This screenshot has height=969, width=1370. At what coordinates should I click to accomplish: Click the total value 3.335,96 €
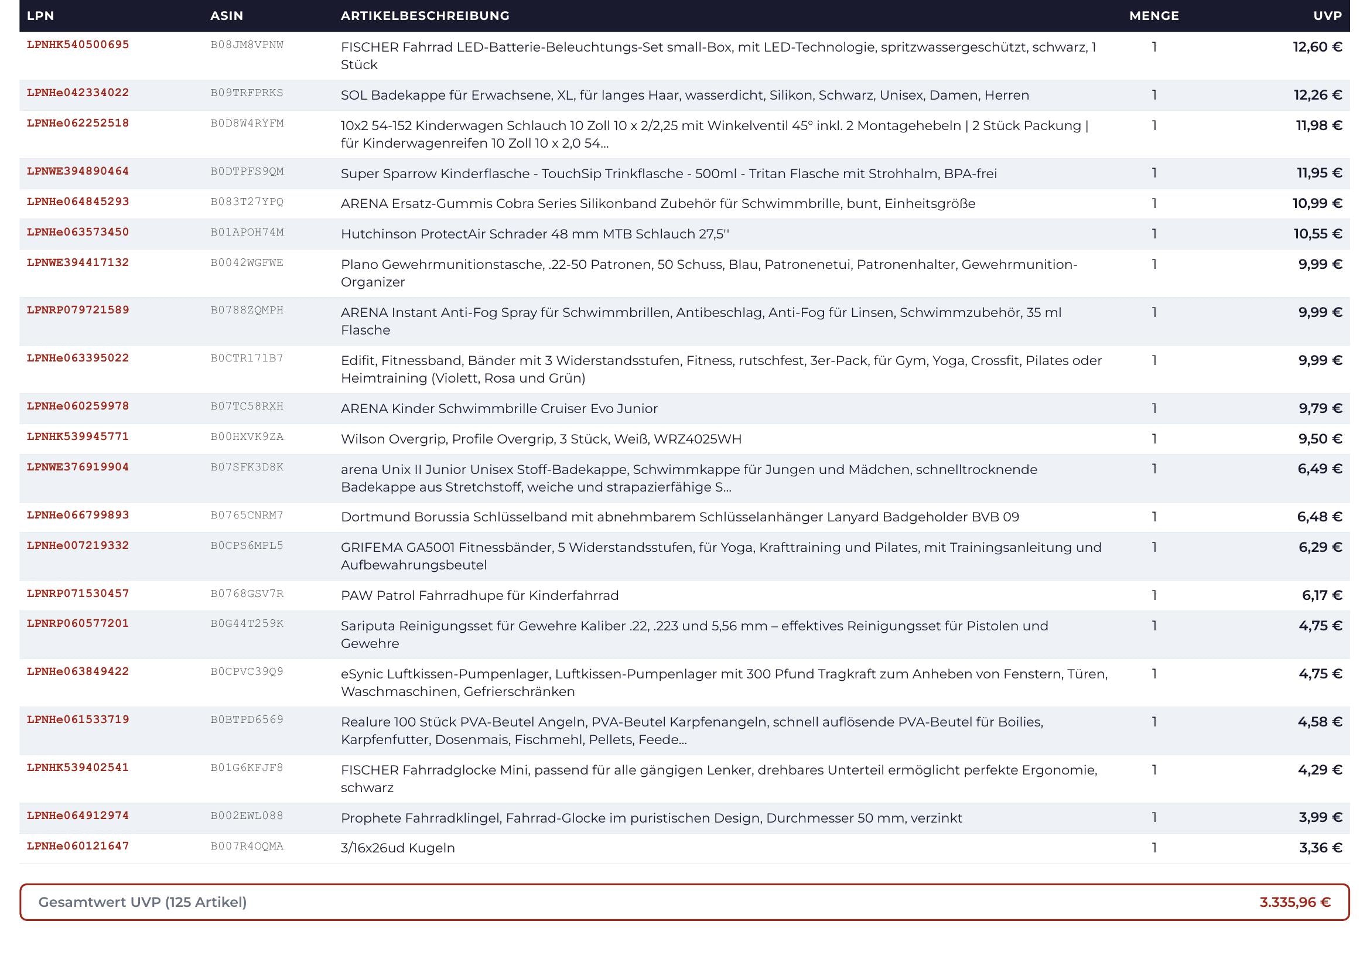point(1295,902)
